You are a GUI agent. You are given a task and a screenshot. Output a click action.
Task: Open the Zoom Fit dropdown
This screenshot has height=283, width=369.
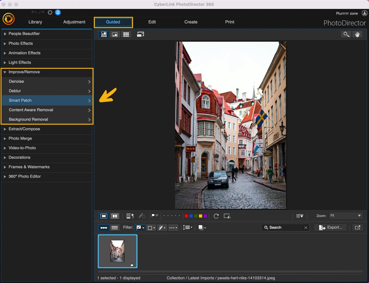click(345, 216)
